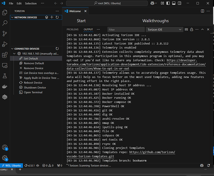Open Remote Explorer view
The height and width of the screenshot is (176, 214).
5,65
